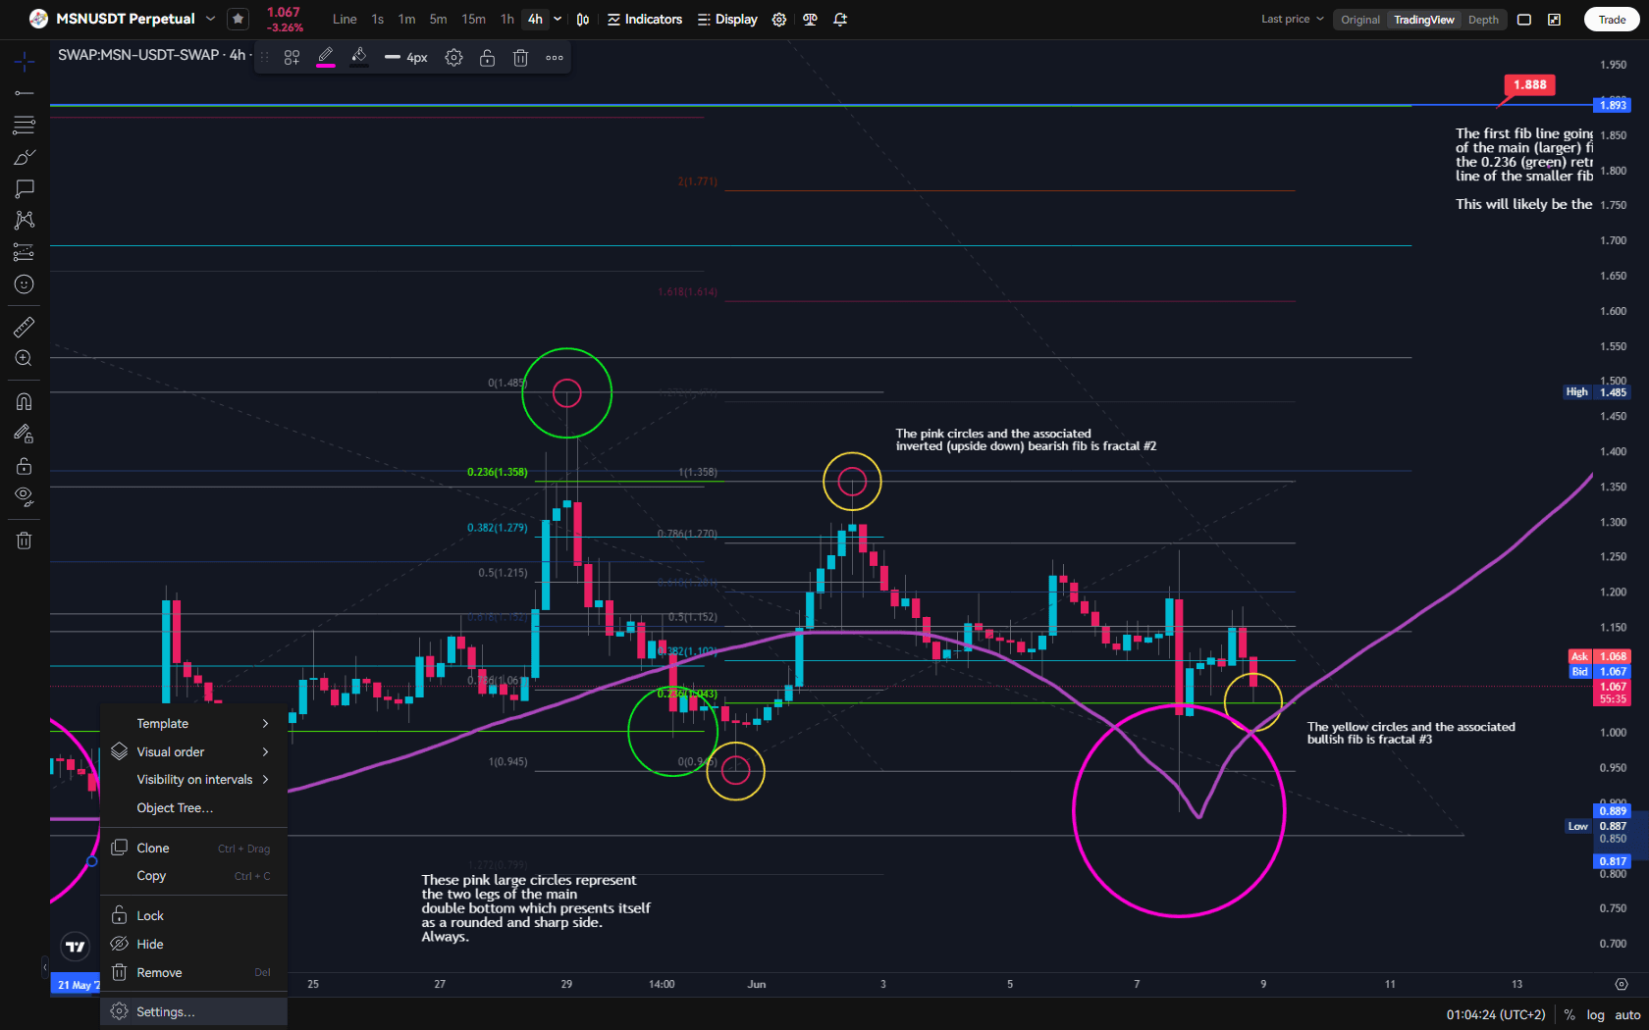Image resolution: width=1649 pixels, height=1030 pixels.
Task: Change the pink line color swatch
Action: pyautogui.click(x=326, y=58)
